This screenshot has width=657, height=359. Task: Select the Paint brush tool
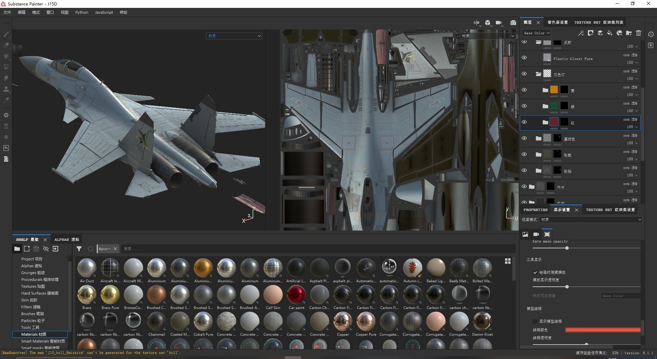6,34
